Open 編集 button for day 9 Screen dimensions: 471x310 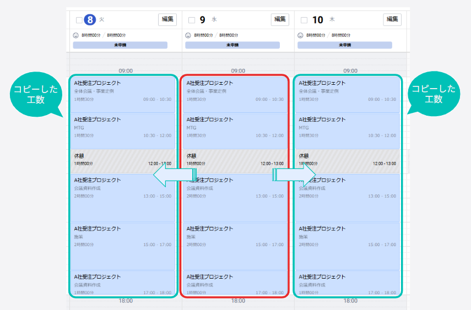(280, 19)
